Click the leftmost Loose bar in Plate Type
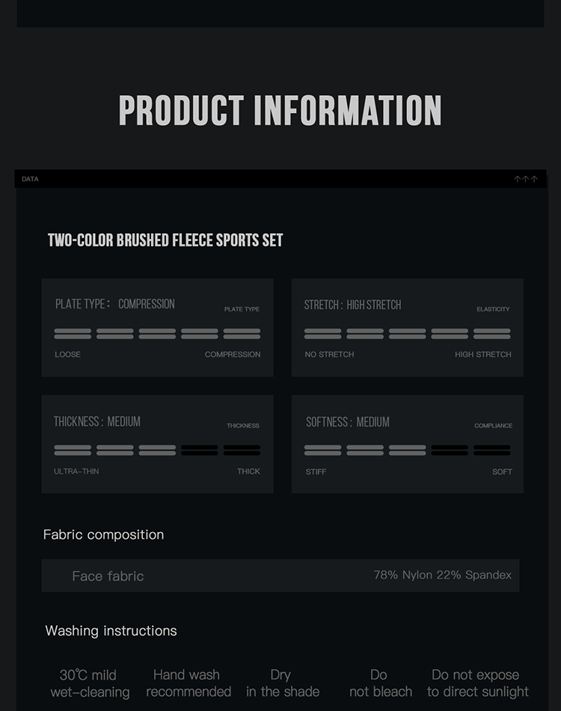Image resolution: width=561 pixels, height=711 pixels. [x=73, y=334]
